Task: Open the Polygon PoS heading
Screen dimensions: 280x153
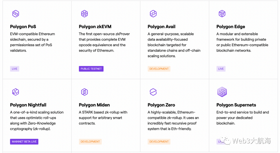Action: 23,27
